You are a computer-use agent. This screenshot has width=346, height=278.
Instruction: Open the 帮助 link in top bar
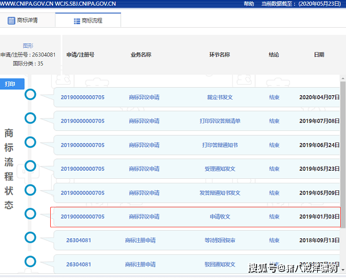point(249,3)
